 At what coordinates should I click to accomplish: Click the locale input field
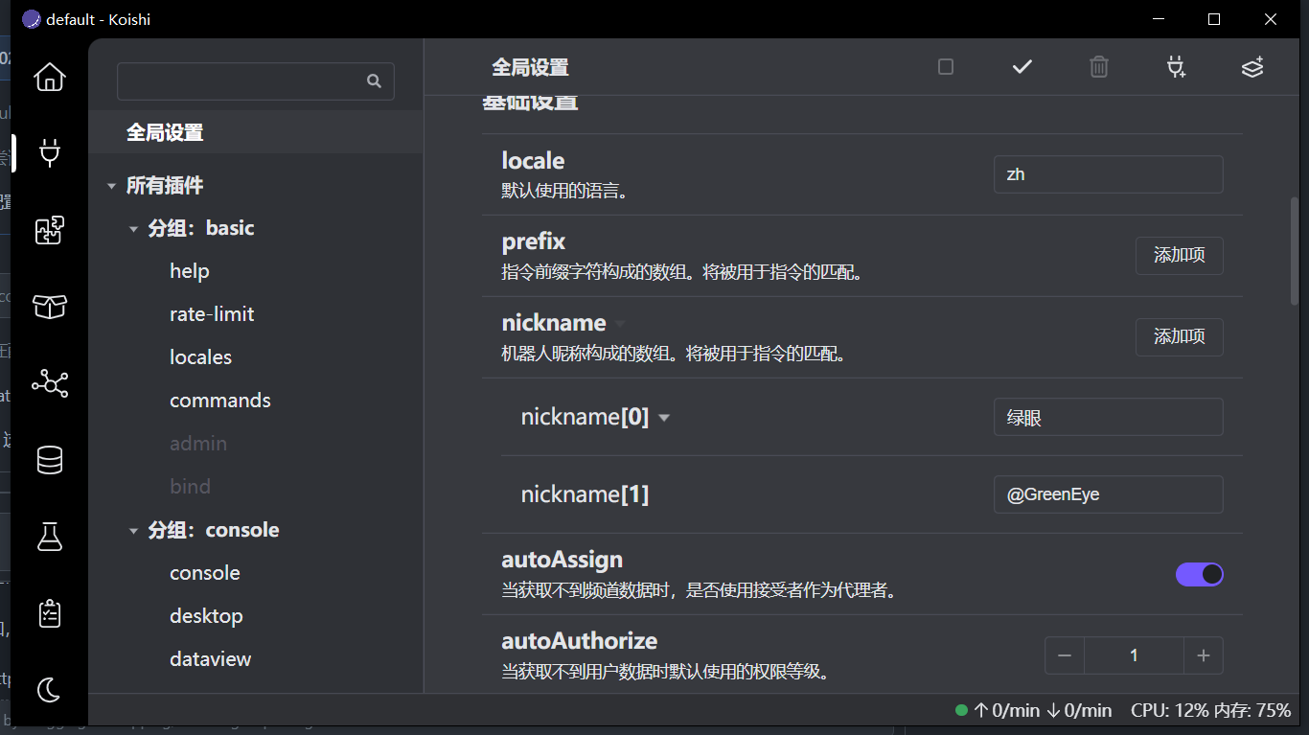click(x=1109, y=174)
